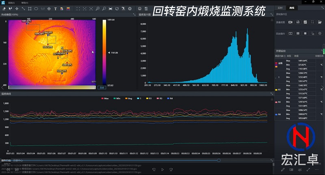This screenshot has height=175, width=325.
Task: Open the playback settings gear
Action: coord(320,33)
